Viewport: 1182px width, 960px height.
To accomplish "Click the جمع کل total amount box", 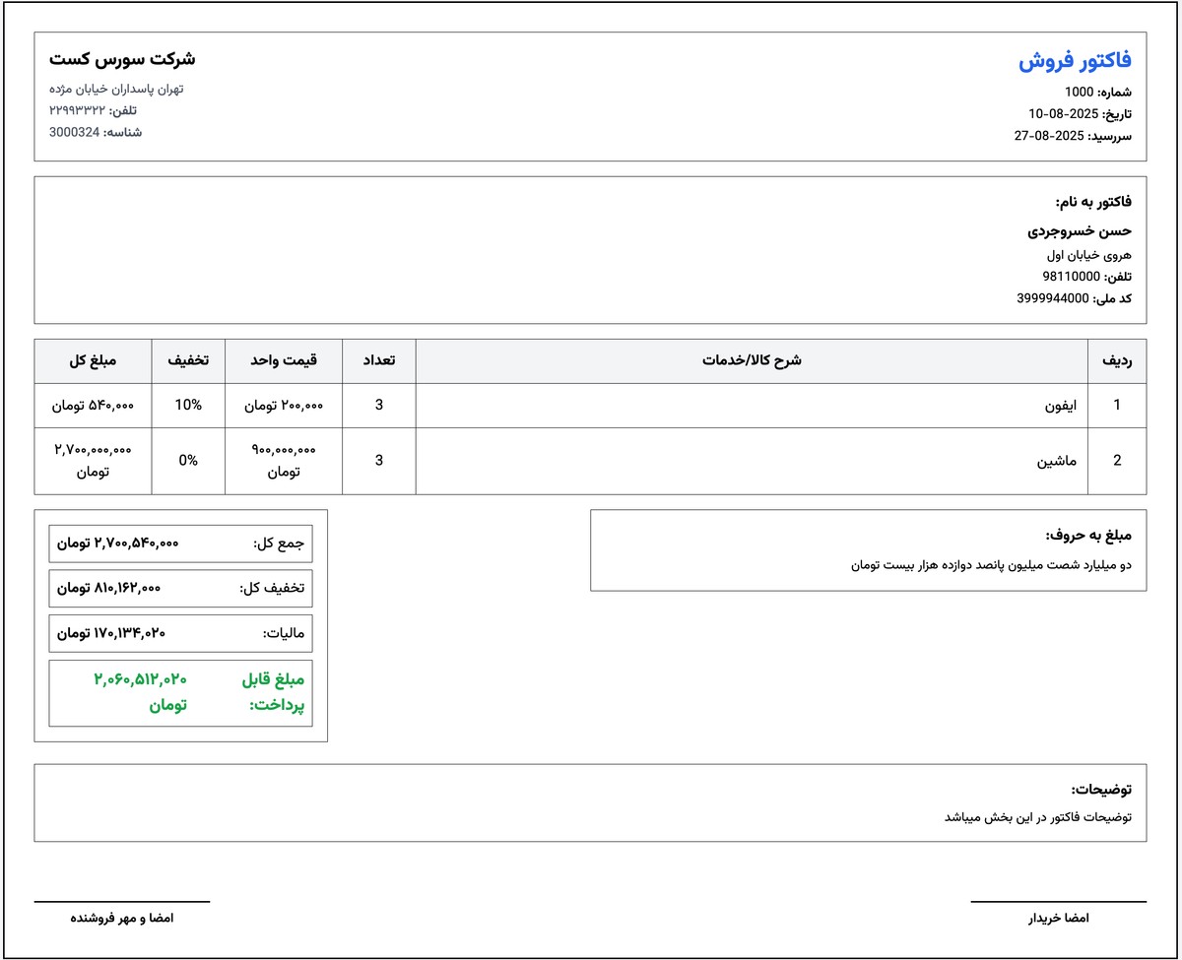I will (180, 544).
